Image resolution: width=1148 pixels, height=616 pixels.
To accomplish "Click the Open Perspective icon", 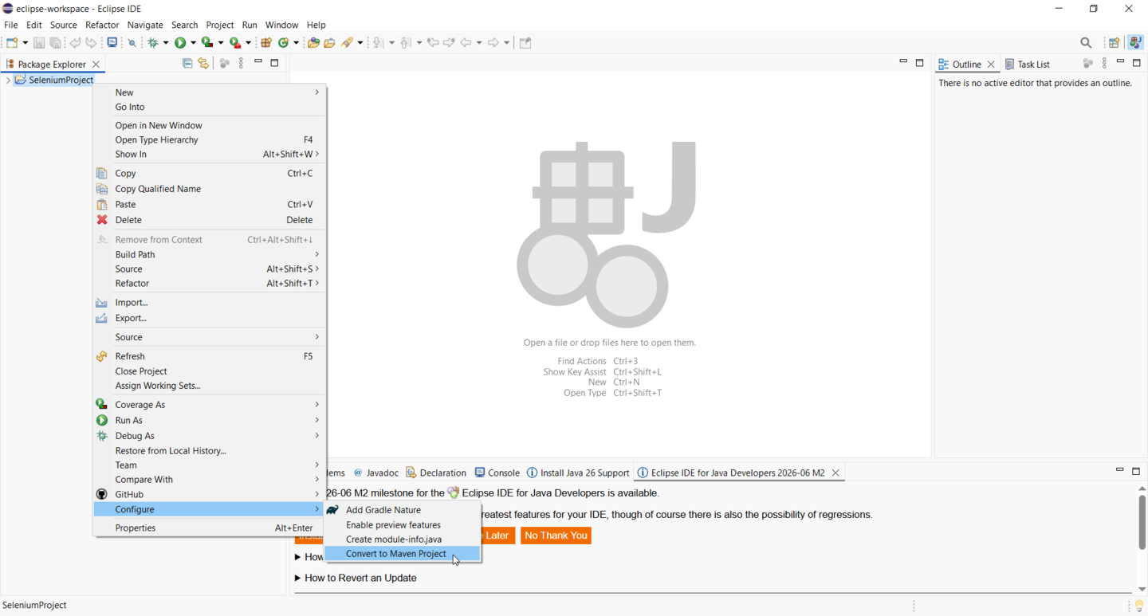I will 1115,43.
